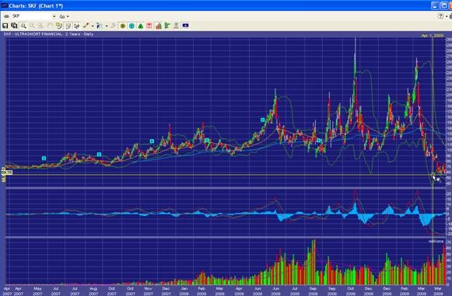
Task: Click the grayed-out pencil eraser icon
Action: click(114, 26)
